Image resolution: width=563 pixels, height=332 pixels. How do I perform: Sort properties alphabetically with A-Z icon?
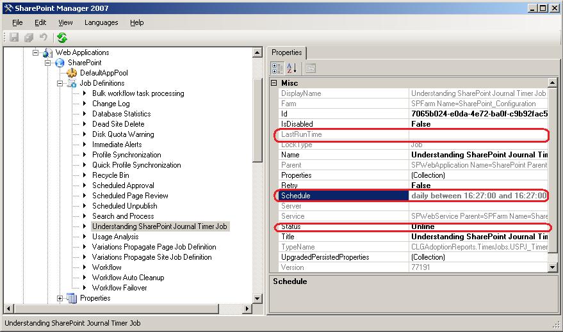click(291, 68)
